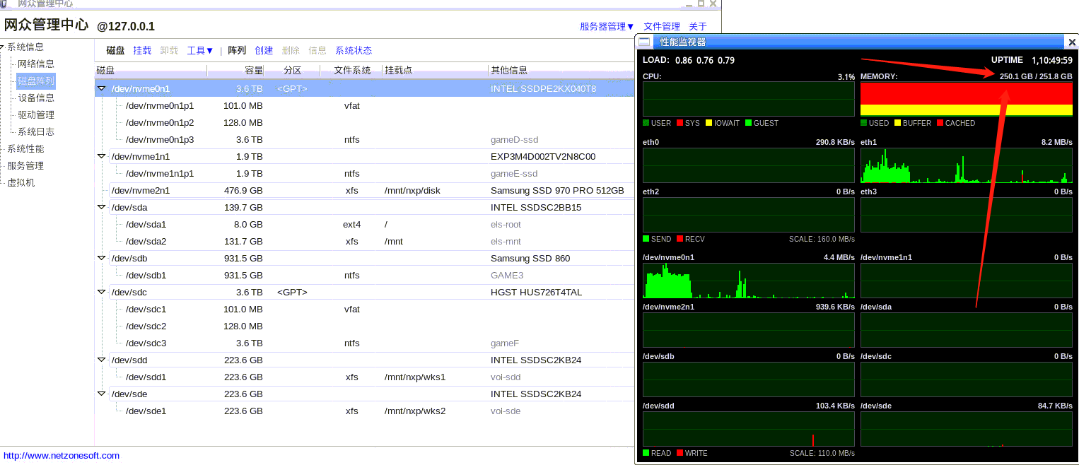Select 驱动管理 in the sidebar tree
This screenshot has width=1079, height=465.
[36, 115]
